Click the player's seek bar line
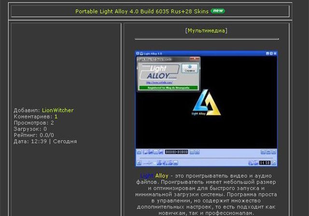The height and width of the screenshot is (216, 309). 206,158
